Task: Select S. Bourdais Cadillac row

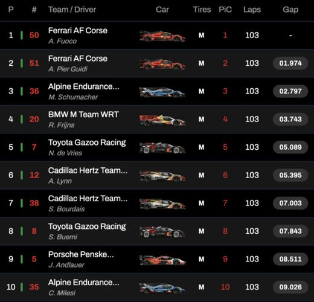Action: [x=157, y=203]
